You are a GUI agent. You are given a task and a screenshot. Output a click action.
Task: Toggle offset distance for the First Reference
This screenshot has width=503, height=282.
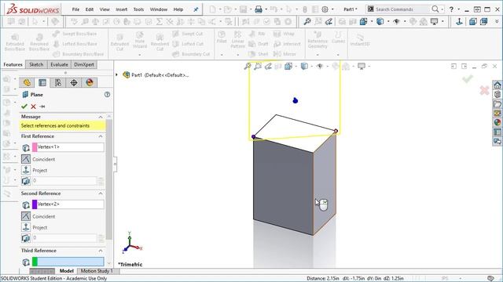click(x=26, y=181)
